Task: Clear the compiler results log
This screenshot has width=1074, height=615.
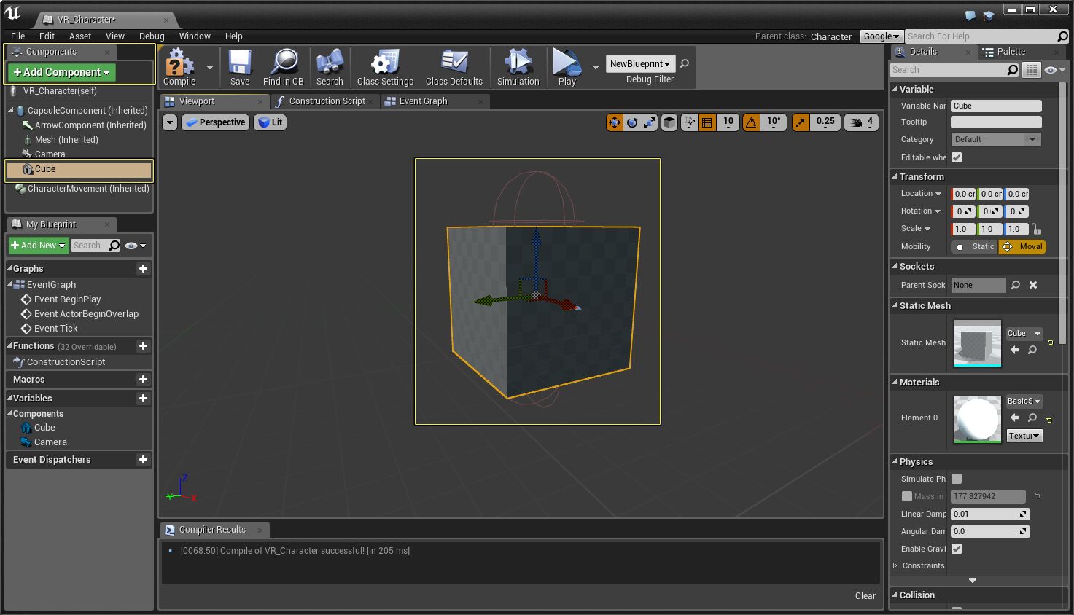Action: (x=865, y=595)
